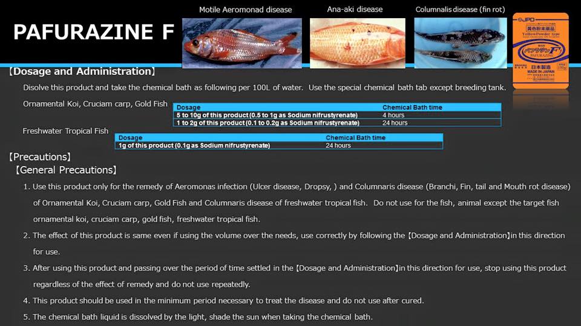
Task: Click precaution 2 about volume over needs
Action: click(x=294, y=235)
